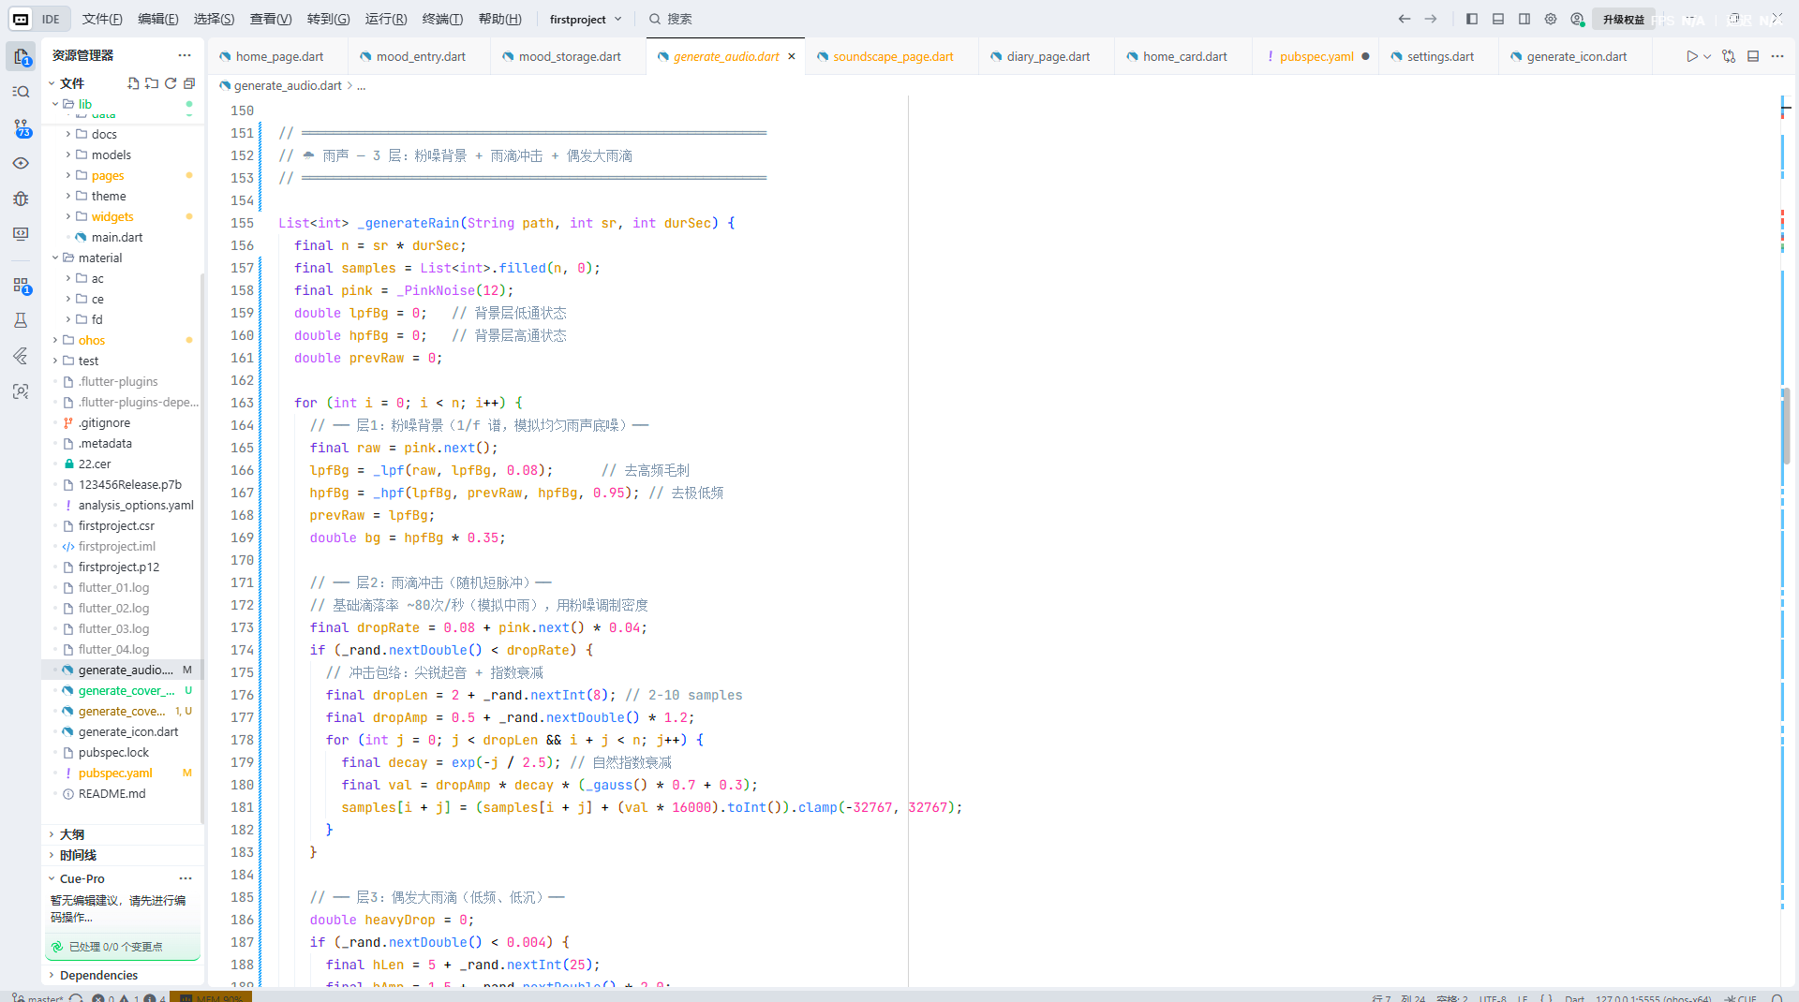The width and height of the screenshot is (1799, 1002).
Task: Open changes compare icon in editor toolbar
Action: (x=1729, y=56)
